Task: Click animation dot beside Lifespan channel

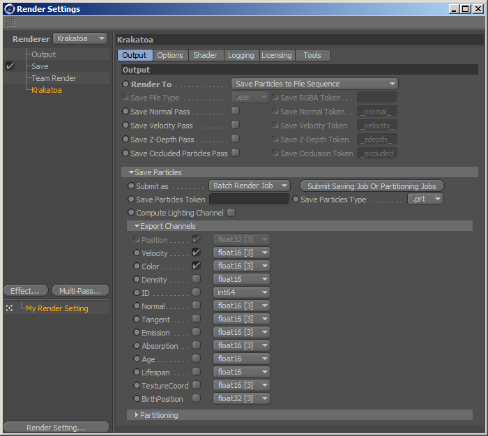Action: (137, 372)
